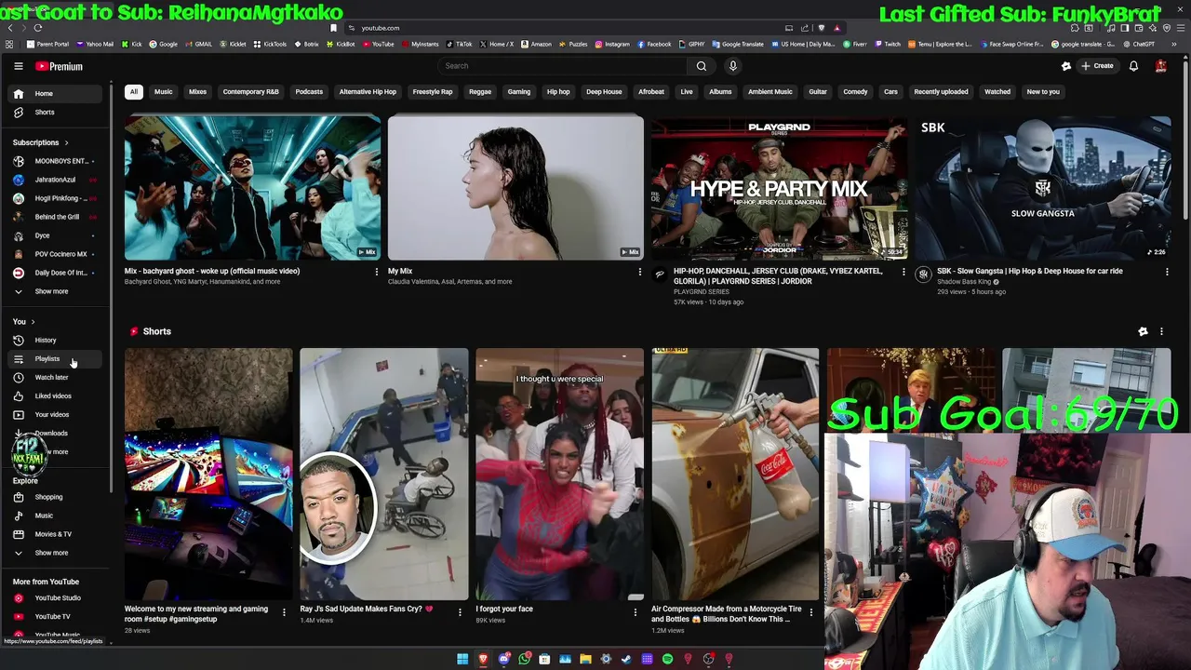Open POV Cocinero MX channel
This screenshot has height=670, width=1191.
[56, 254]
